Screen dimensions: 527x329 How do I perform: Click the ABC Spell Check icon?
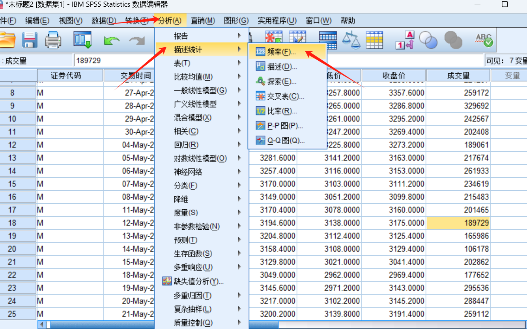[484, 40]
